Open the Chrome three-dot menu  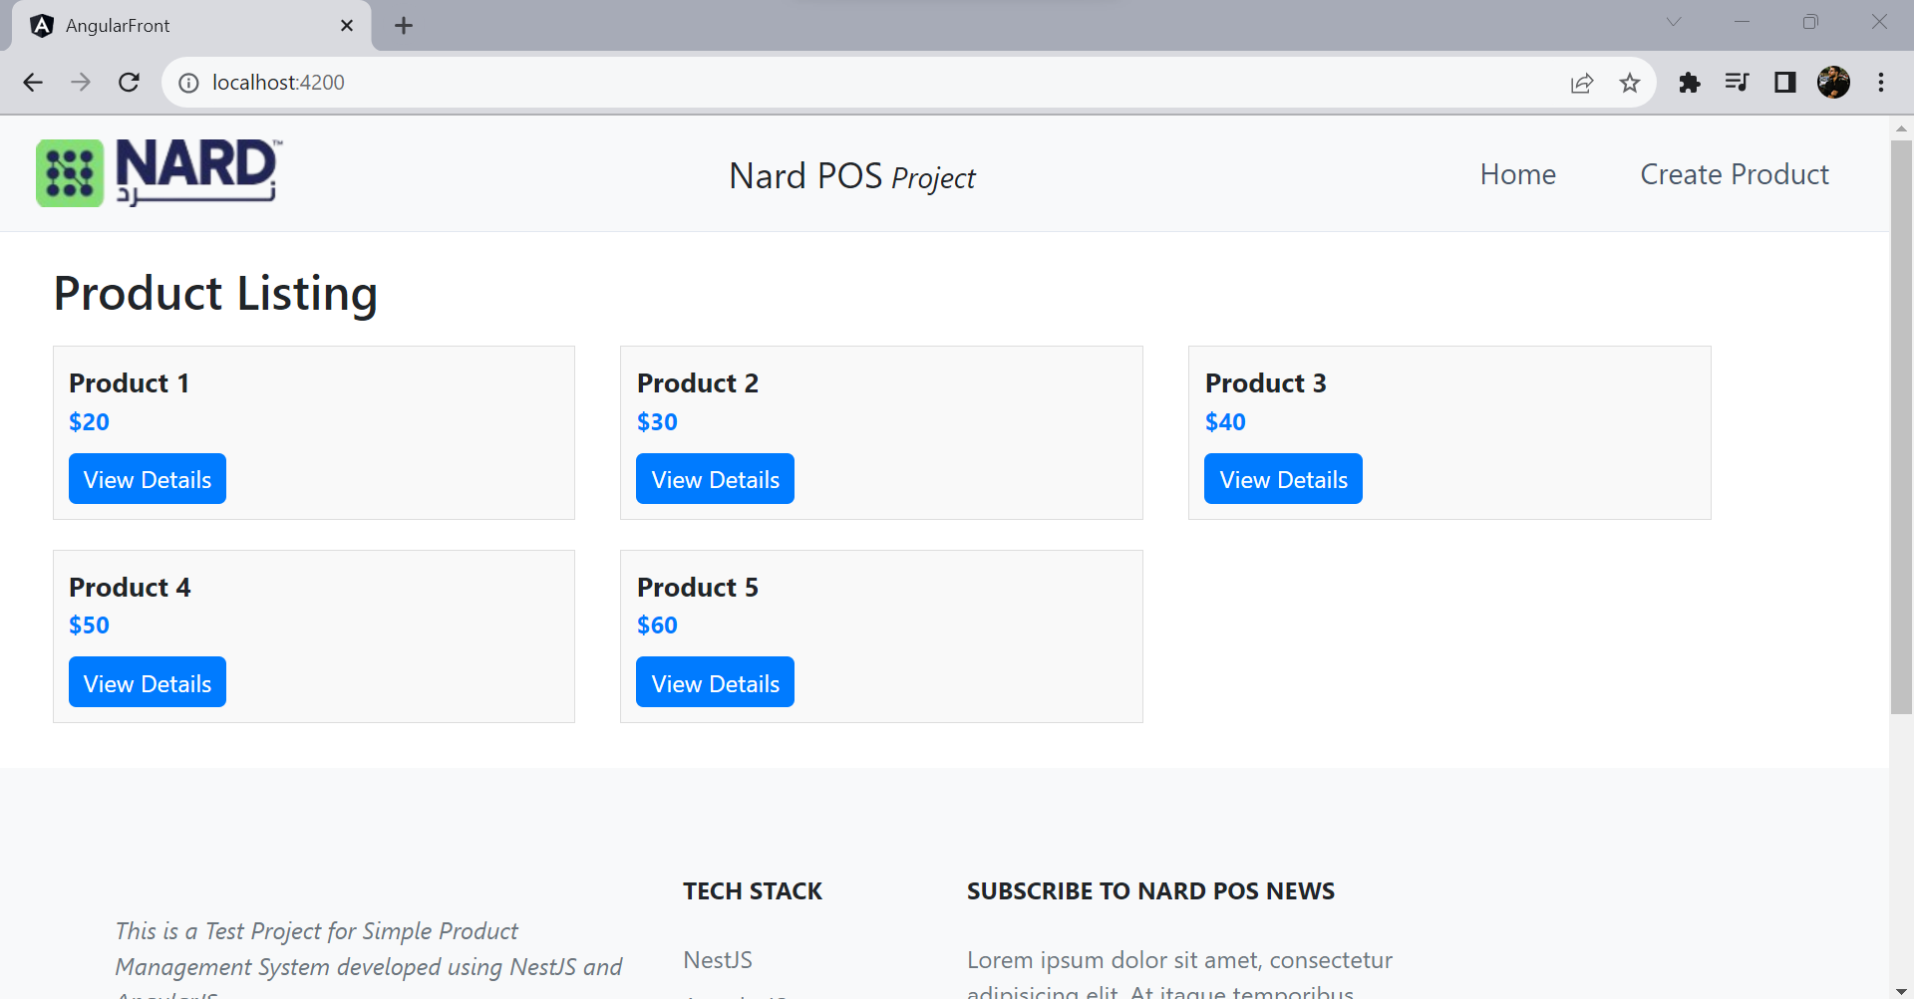(1882, 84)
